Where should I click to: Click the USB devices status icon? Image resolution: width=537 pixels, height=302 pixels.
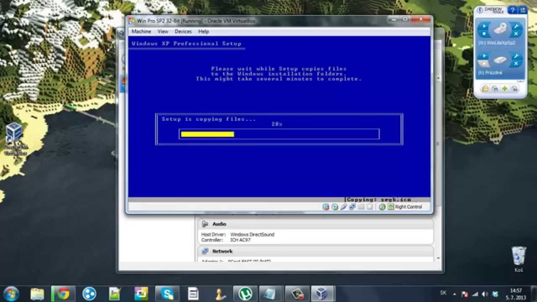[343, 207]
